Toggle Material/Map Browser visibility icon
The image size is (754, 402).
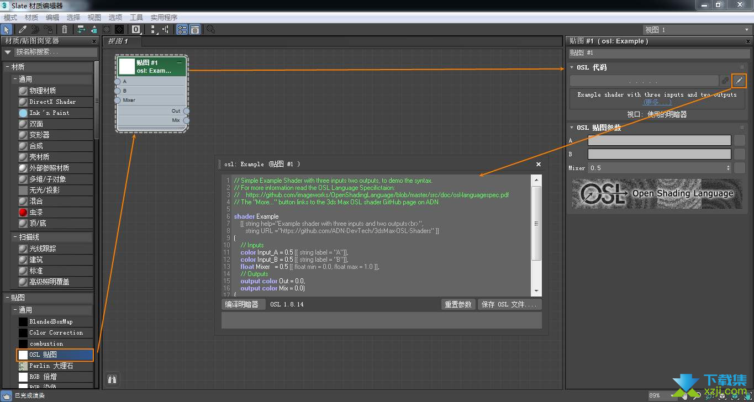(x=182, y=29)
